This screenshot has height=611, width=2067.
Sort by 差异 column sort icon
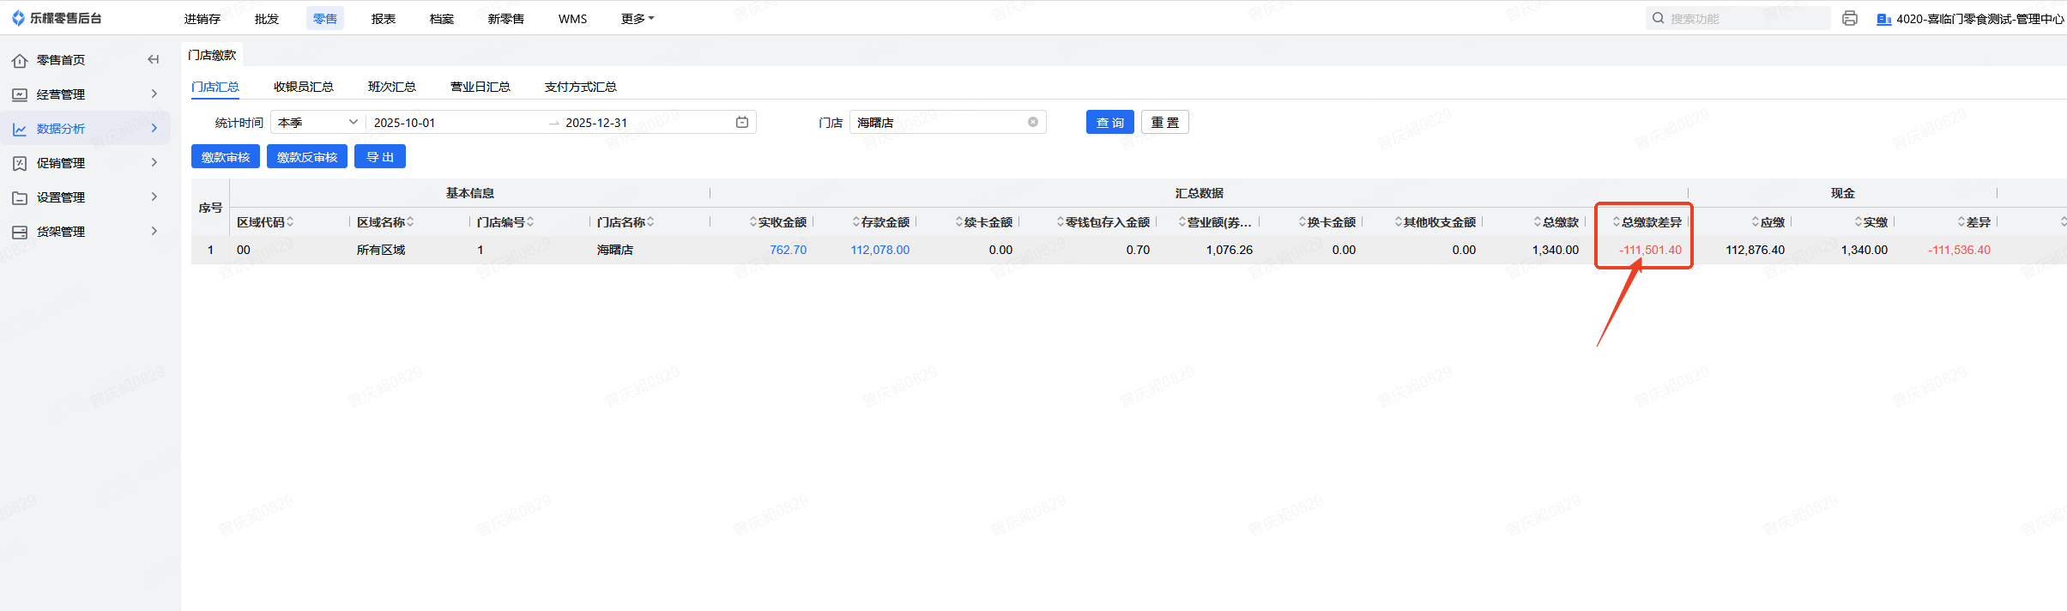coord(1961,222)
